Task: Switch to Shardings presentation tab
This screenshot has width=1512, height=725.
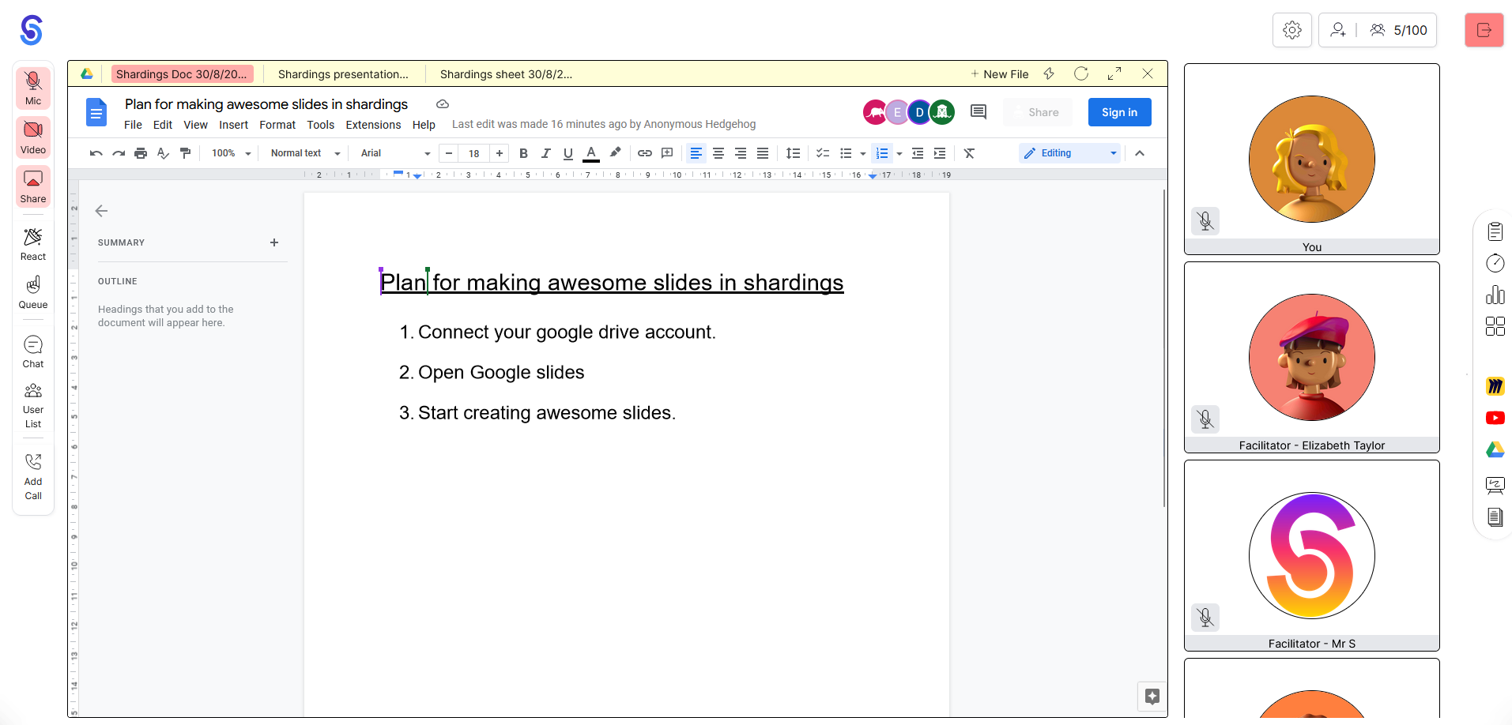Action: [x=343, y=74]
